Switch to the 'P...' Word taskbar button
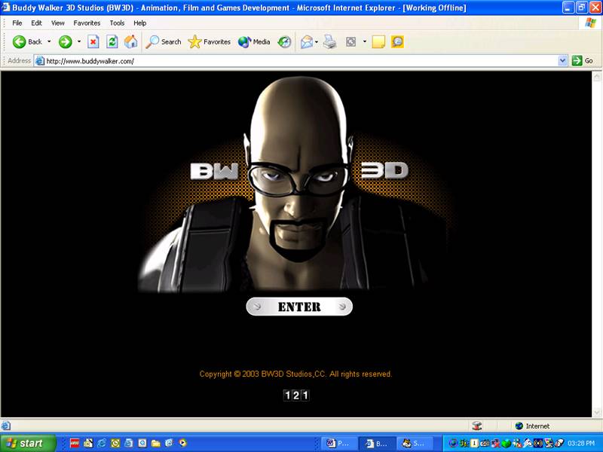 (x=338, y=444)
